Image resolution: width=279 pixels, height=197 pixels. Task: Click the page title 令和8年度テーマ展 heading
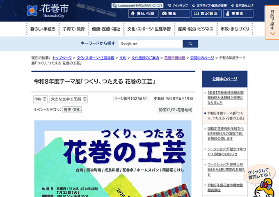pyautogui.click(x=95, y=82)
